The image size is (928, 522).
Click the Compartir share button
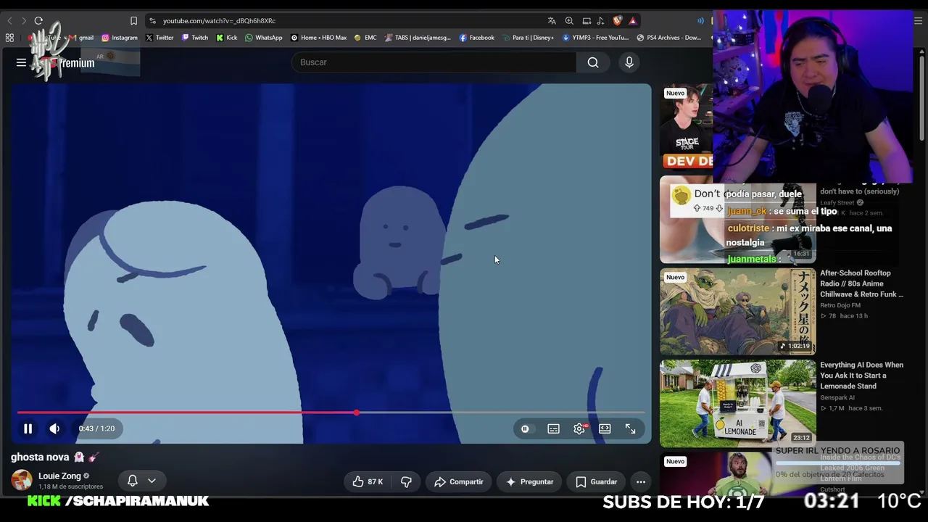click(458, 481)
